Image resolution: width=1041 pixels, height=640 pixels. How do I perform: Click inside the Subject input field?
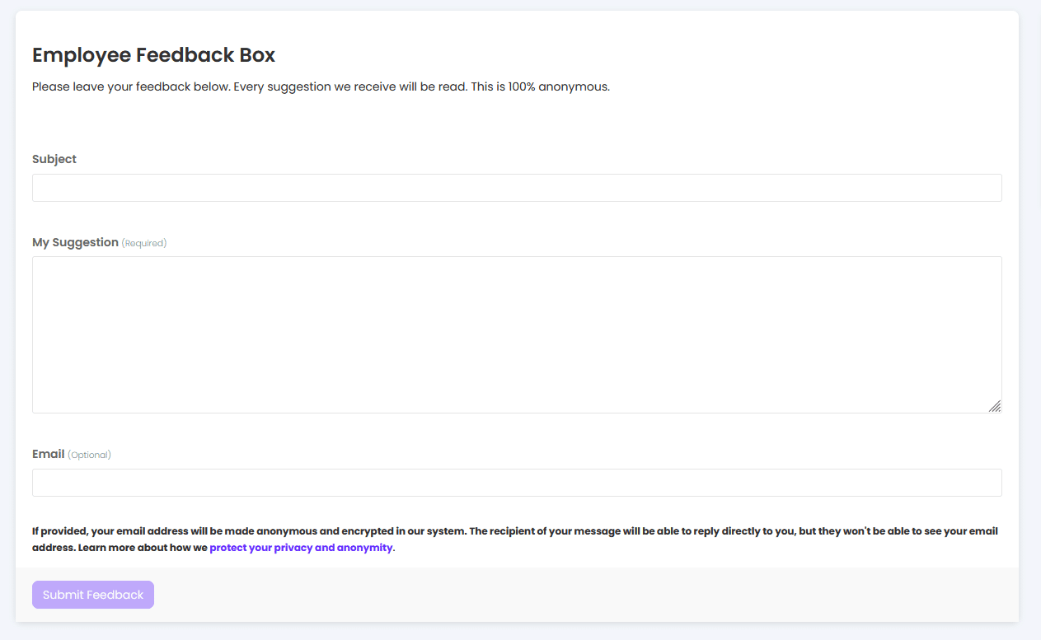pos(517,188)
